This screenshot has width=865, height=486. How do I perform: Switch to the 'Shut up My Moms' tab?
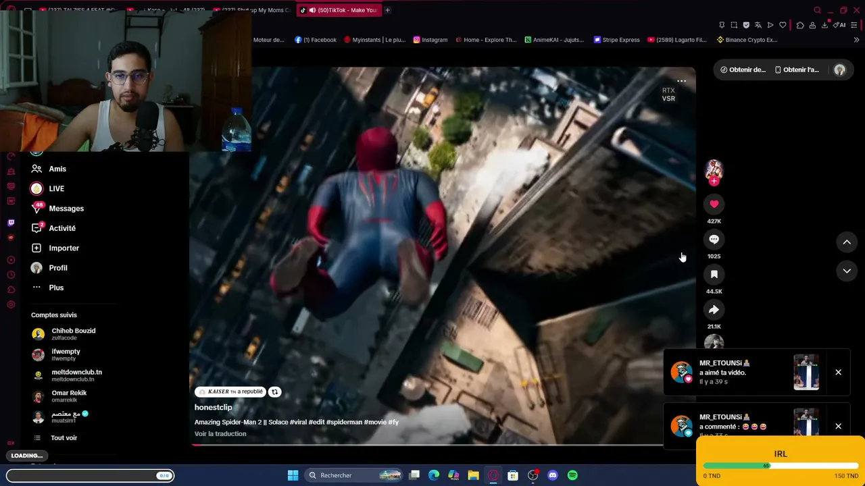click(251, 10)
